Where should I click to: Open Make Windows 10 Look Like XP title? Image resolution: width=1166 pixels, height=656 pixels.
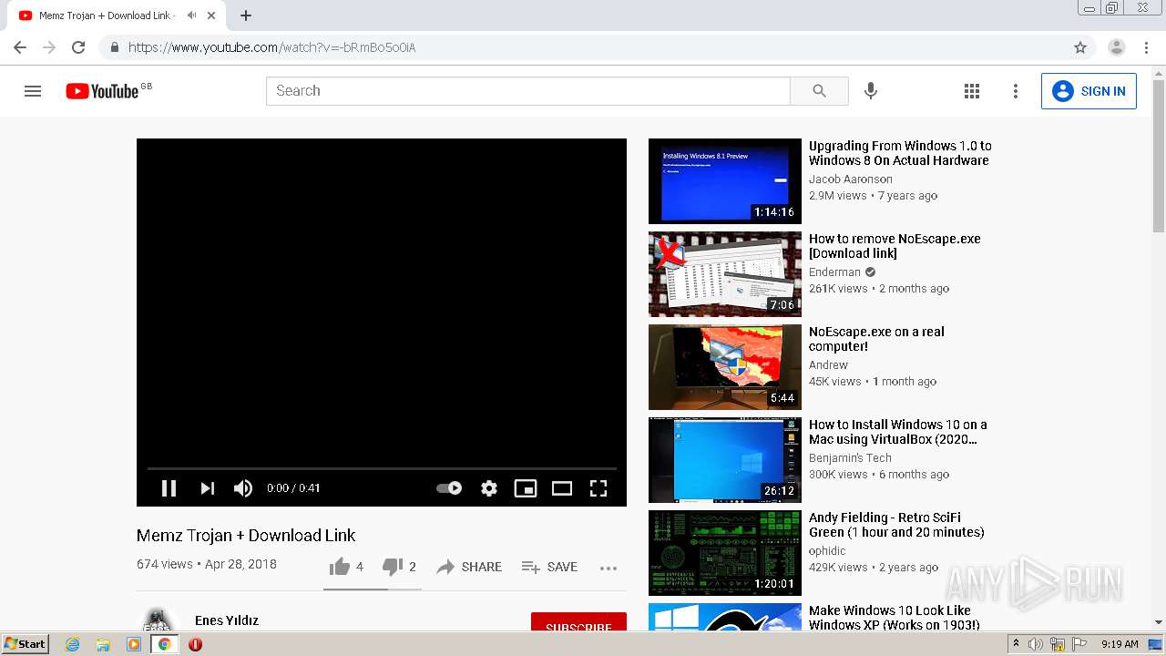895,618
